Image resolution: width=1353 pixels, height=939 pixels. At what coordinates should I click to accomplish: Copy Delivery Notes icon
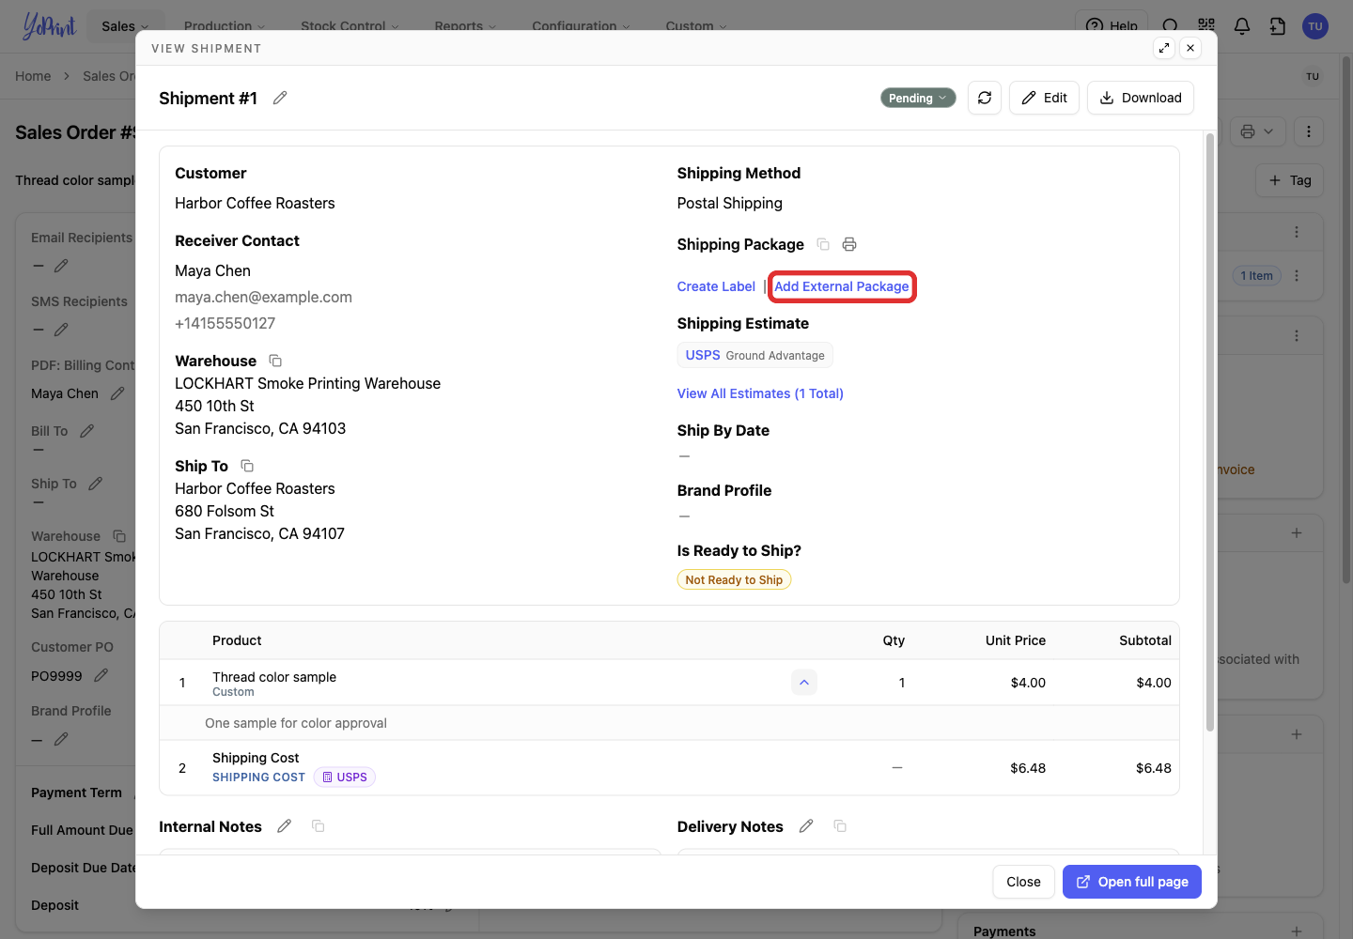(x=840, y=826)
